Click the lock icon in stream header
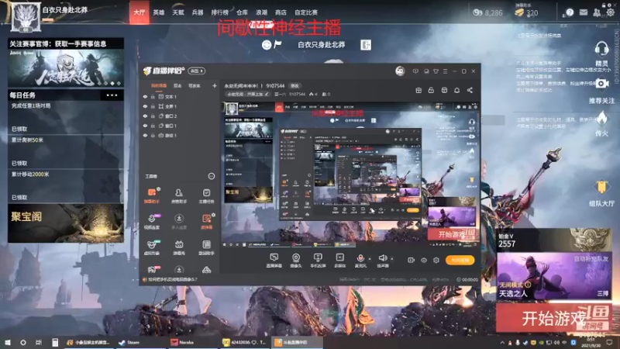Screen dimensions: 620x349 (x=431, y=90)
